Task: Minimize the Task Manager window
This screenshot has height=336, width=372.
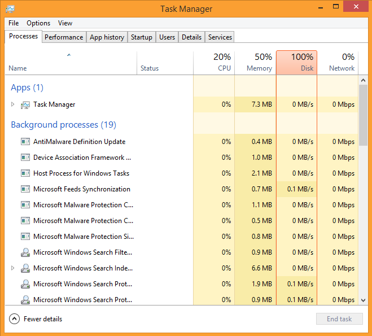Action: point(321,7)
